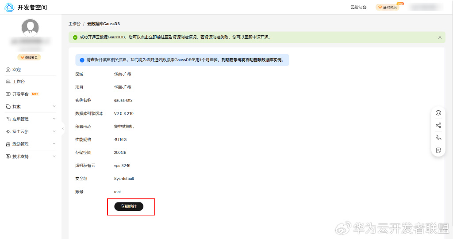Click the 华南-广州 value in the 区域 row
This screenshot has width=453, height=239.
[123, 74]
